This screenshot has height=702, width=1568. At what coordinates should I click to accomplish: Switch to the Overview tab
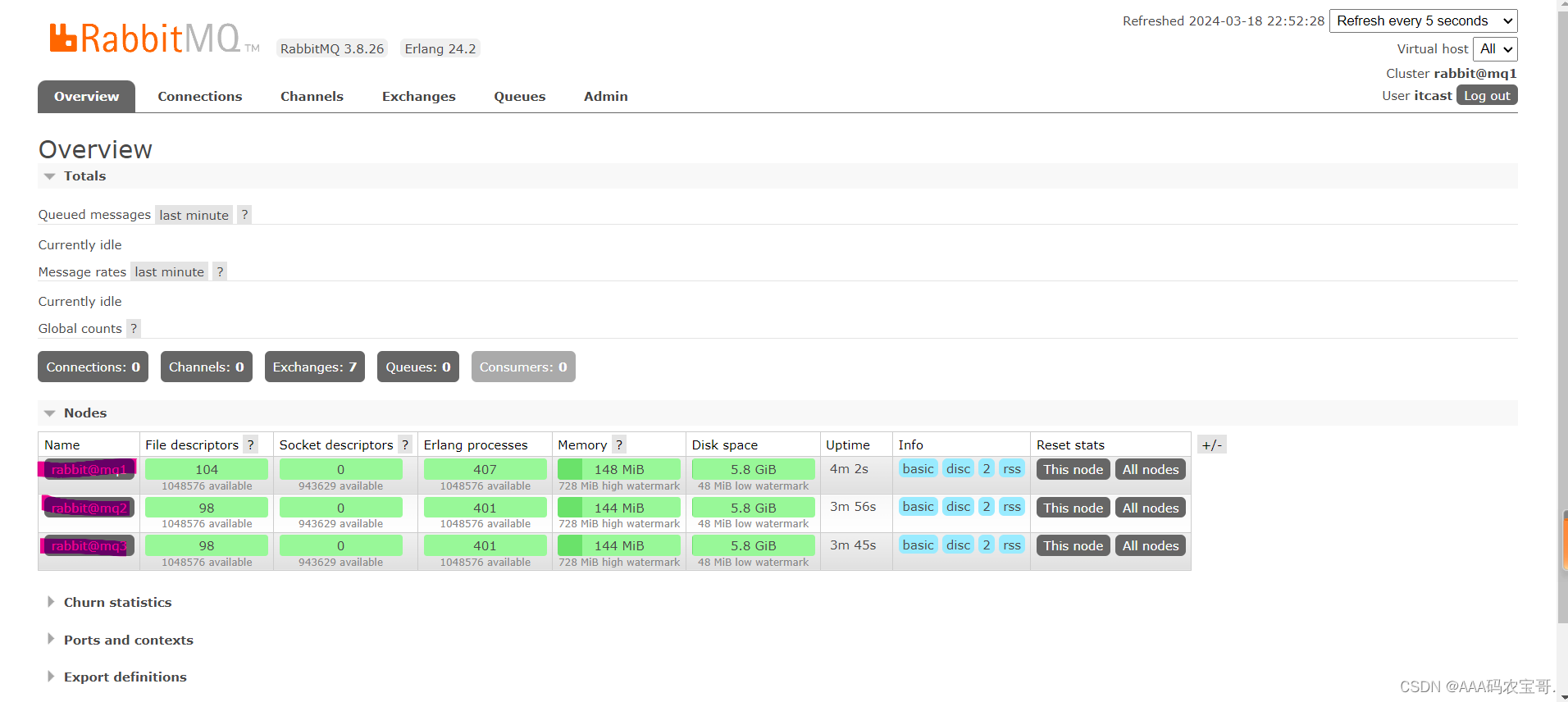pyautogui.click(x=87, y=96)
